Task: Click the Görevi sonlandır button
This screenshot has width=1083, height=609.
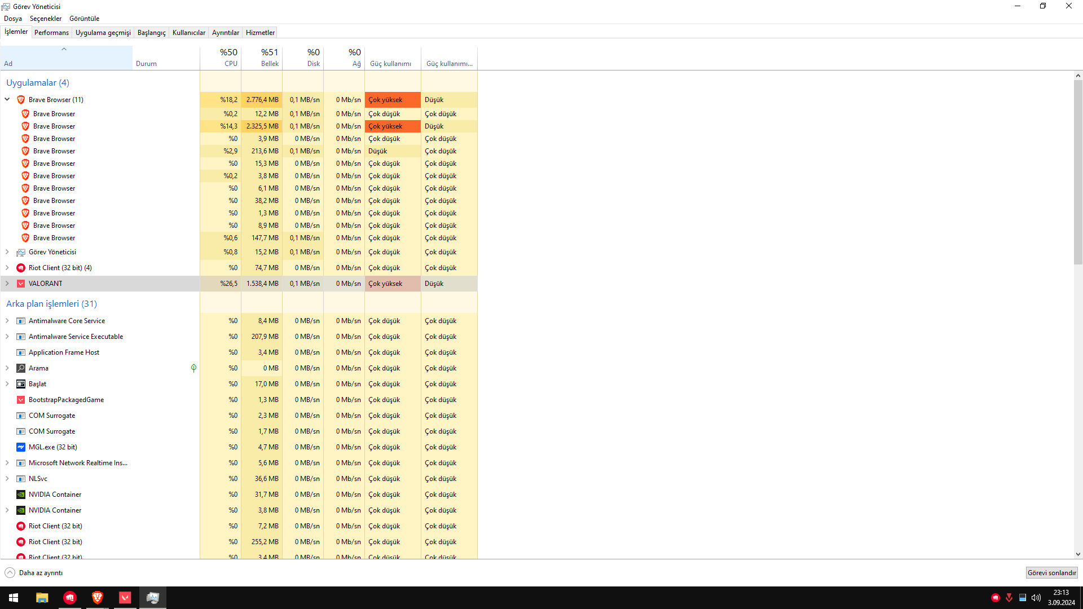Action: point(1051,573)
